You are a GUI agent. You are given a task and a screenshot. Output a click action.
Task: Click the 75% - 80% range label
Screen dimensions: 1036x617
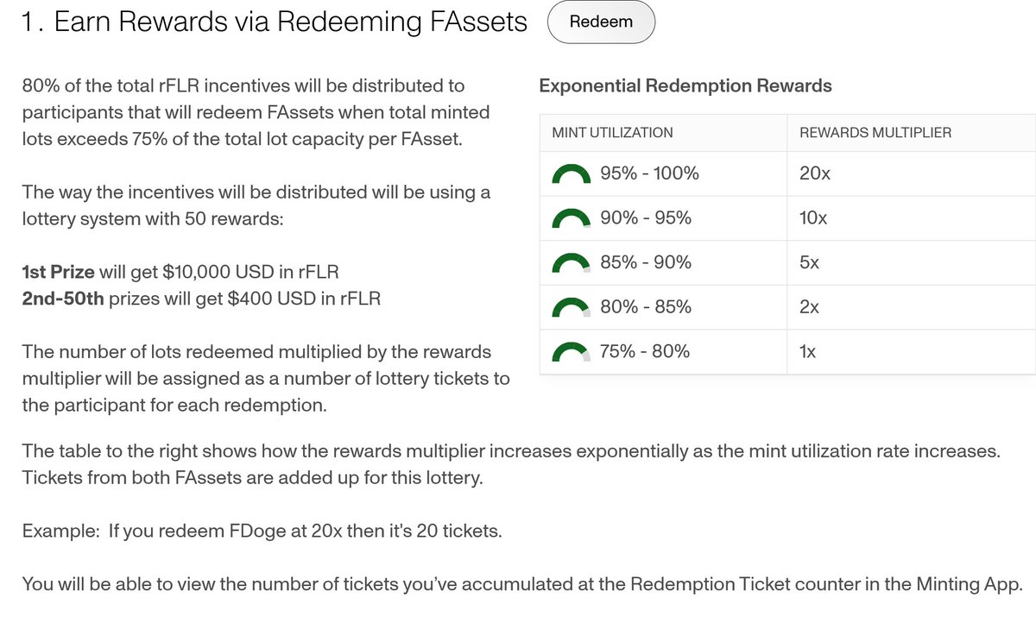coord(645,351)
